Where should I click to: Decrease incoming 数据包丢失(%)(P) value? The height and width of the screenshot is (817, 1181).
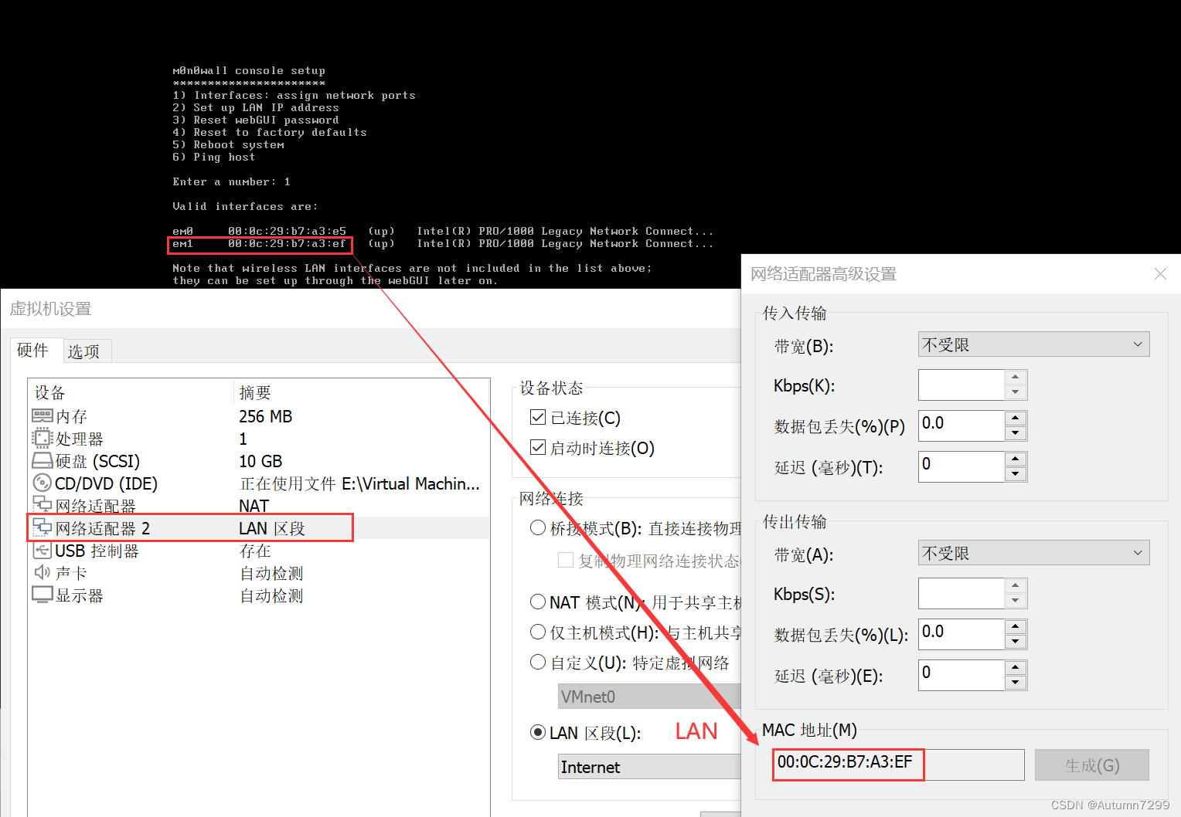[x=1016, y=433]
